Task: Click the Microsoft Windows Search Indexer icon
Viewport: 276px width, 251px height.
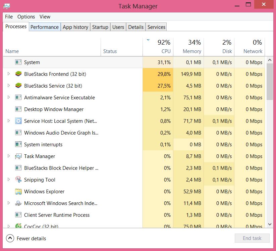Action: click(18, 203)
